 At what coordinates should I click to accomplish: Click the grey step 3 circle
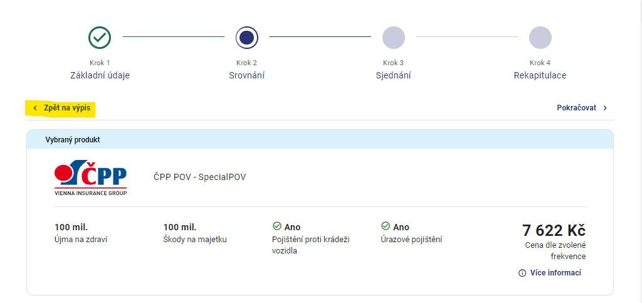coord(394,37)
